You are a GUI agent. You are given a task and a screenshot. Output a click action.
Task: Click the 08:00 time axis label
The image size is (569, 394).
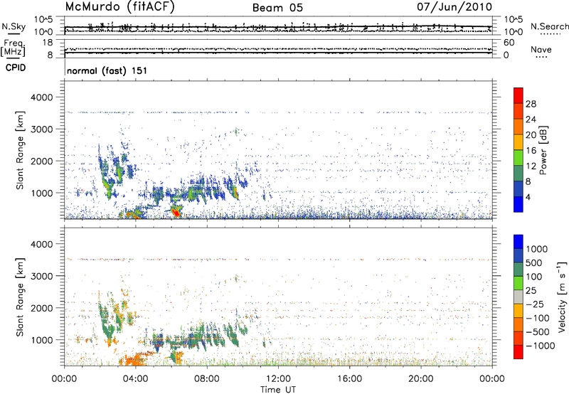coord(207,379)
